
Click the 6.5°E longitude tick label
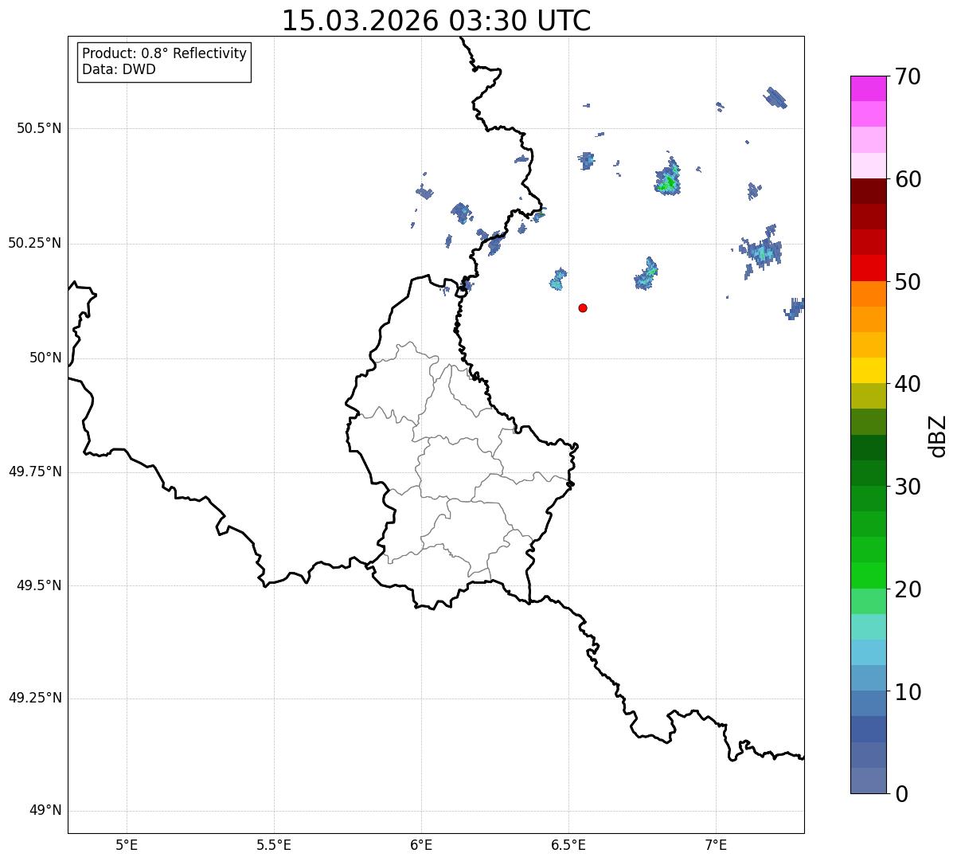pos(568,844)
